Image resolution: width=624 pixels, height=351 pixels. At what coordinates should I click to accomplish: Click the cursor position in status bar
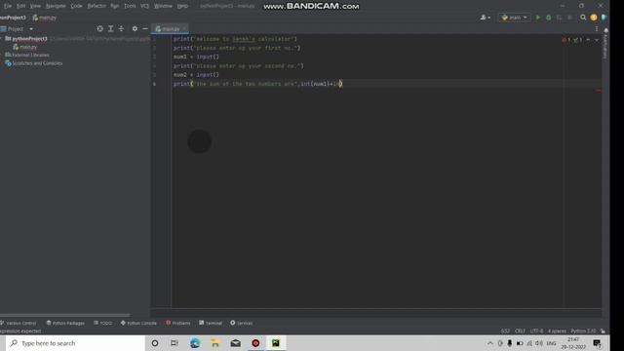(505, 331)
